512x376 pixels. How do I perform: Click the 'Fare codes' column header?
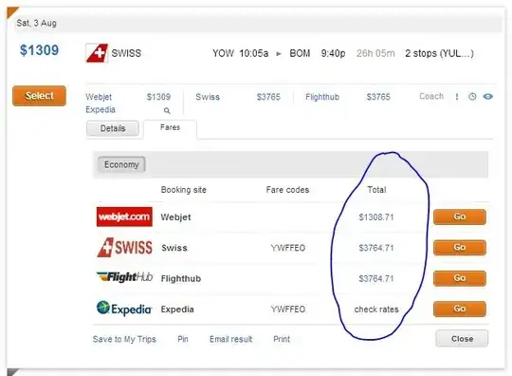[x=287, y=190]
